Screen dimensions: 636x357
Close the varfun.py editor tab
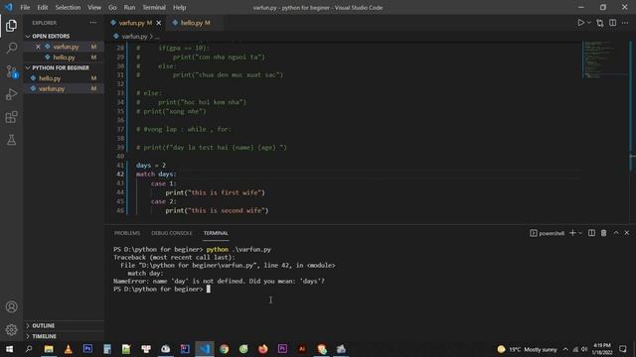tap(159, 23)
